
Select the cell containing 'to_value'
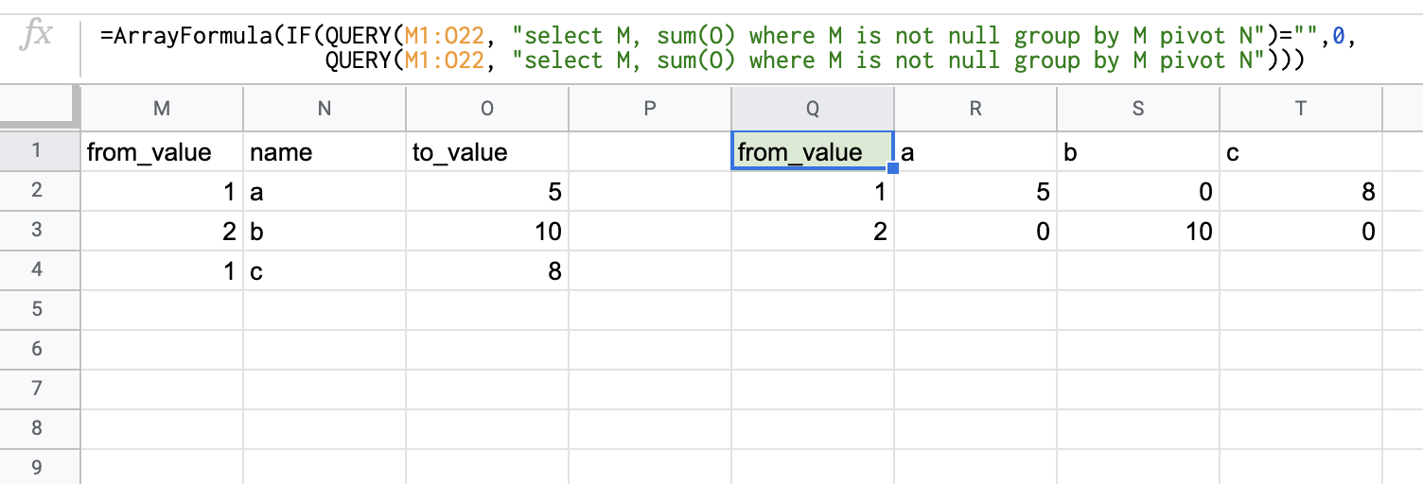[x=487, y=152]
